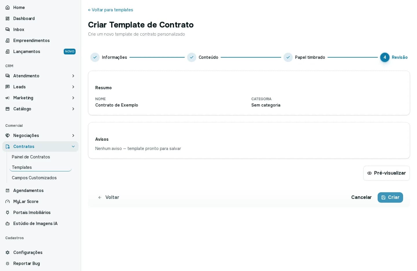Click the Pré-visualizar button
This screenshot has width=417, height=271.
(387, 173)
